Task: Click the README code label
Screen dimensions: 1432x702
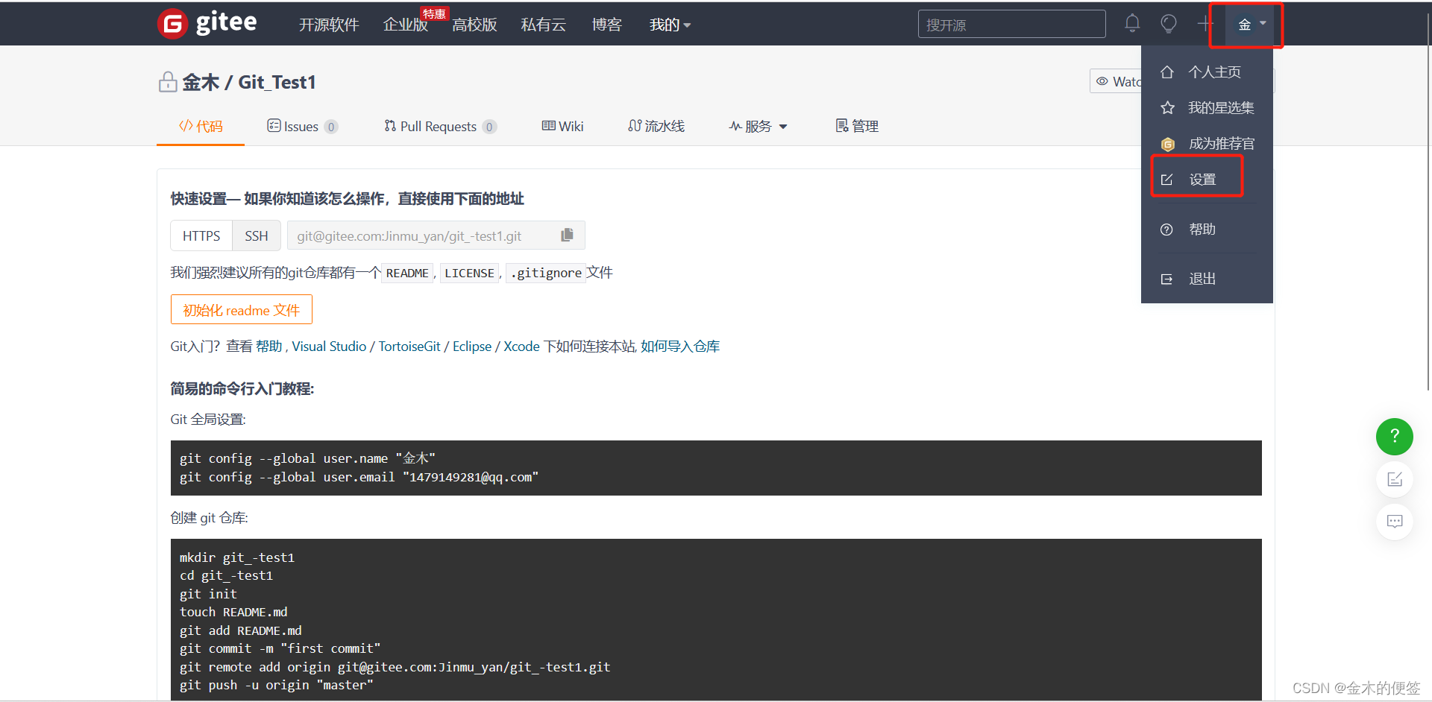Action: pyautogui.click(x=407, y=273)
